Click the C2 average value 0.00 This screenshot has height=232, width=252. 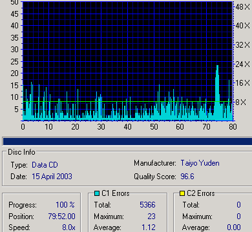click(x=234, y=227)
